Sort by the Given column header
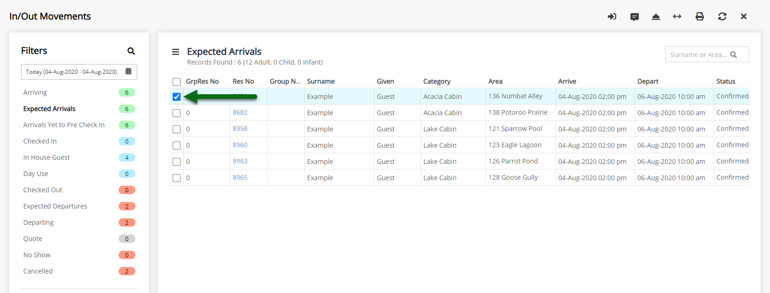 [x=385, y=81]
